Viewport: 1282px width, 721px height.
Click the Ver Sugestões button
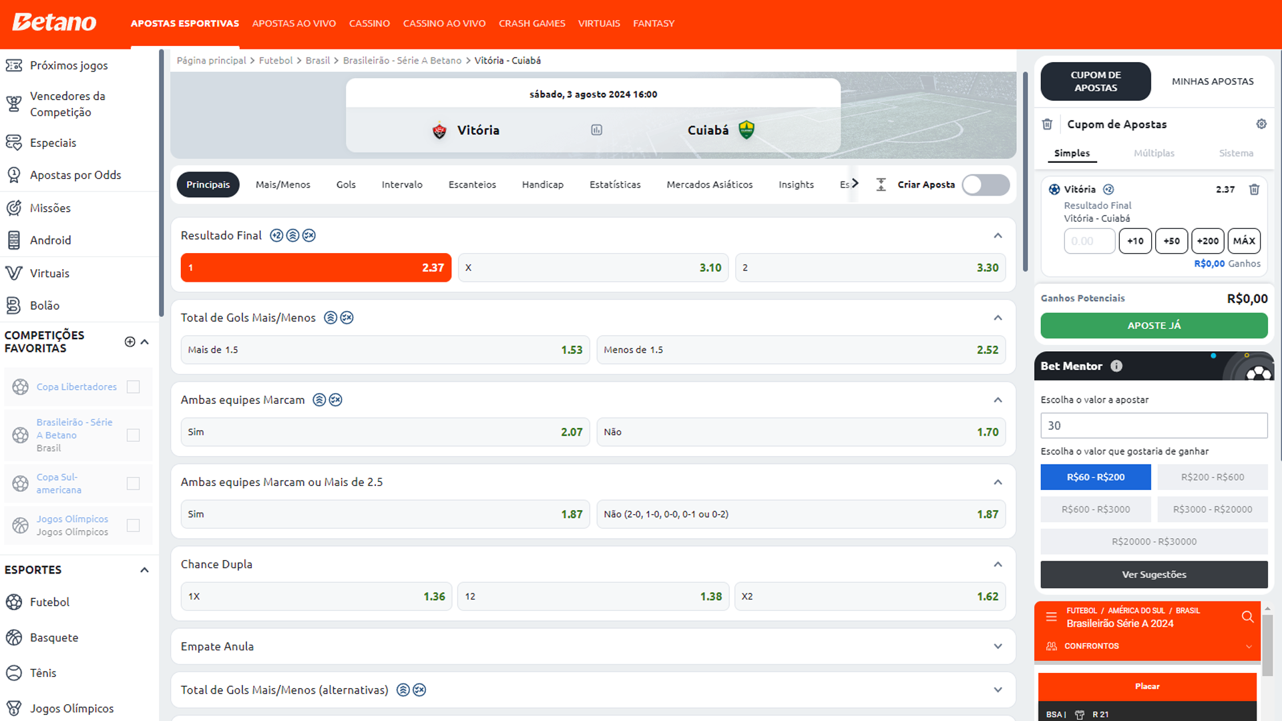click(x=1154, y=575)
